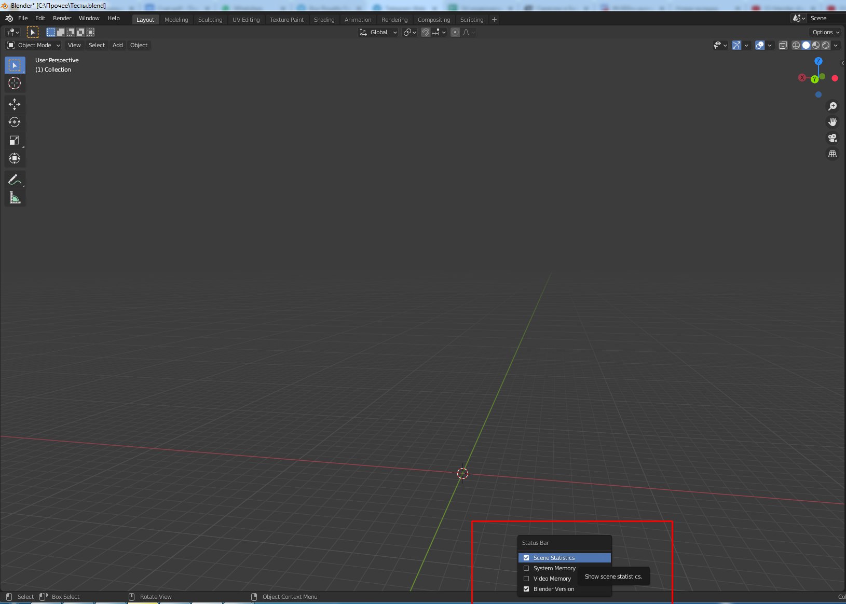
Task: Open object visibility and selectability dropdown
Action: point(720,45)
